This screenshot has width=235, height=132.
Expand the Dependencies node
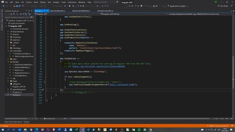(8, 32)
